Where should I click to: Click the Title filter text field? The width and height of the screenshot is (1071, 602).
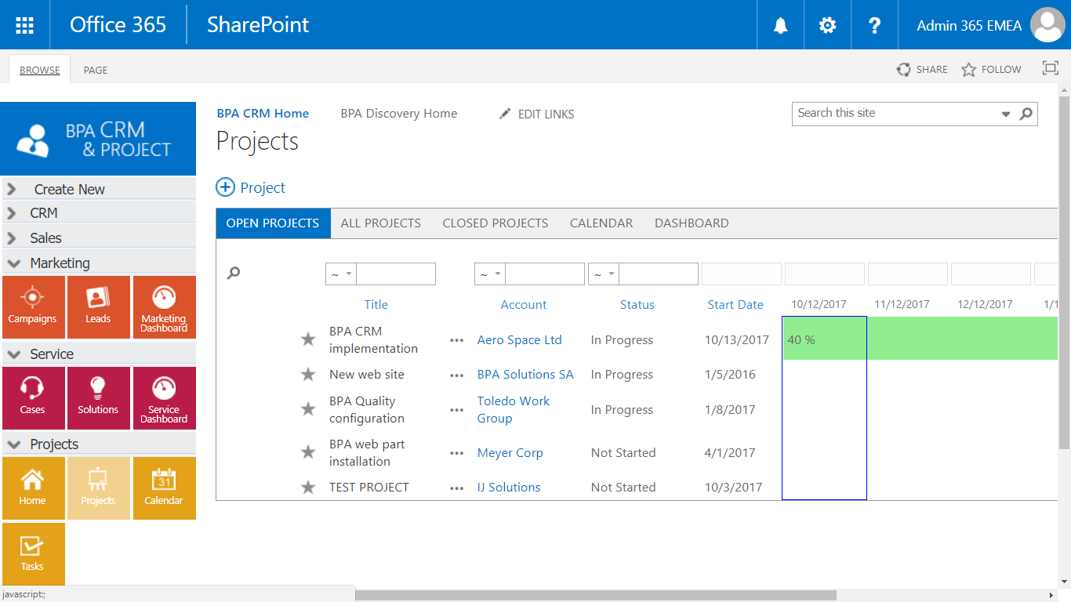(396, 274)
